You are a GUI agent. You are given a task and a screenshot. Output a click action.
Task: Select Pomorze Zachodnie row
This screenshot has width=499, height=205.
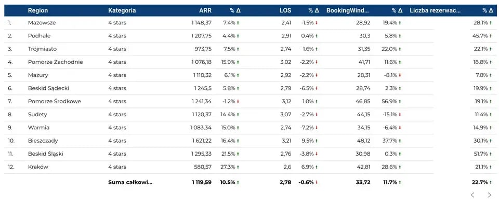[251, 62]
